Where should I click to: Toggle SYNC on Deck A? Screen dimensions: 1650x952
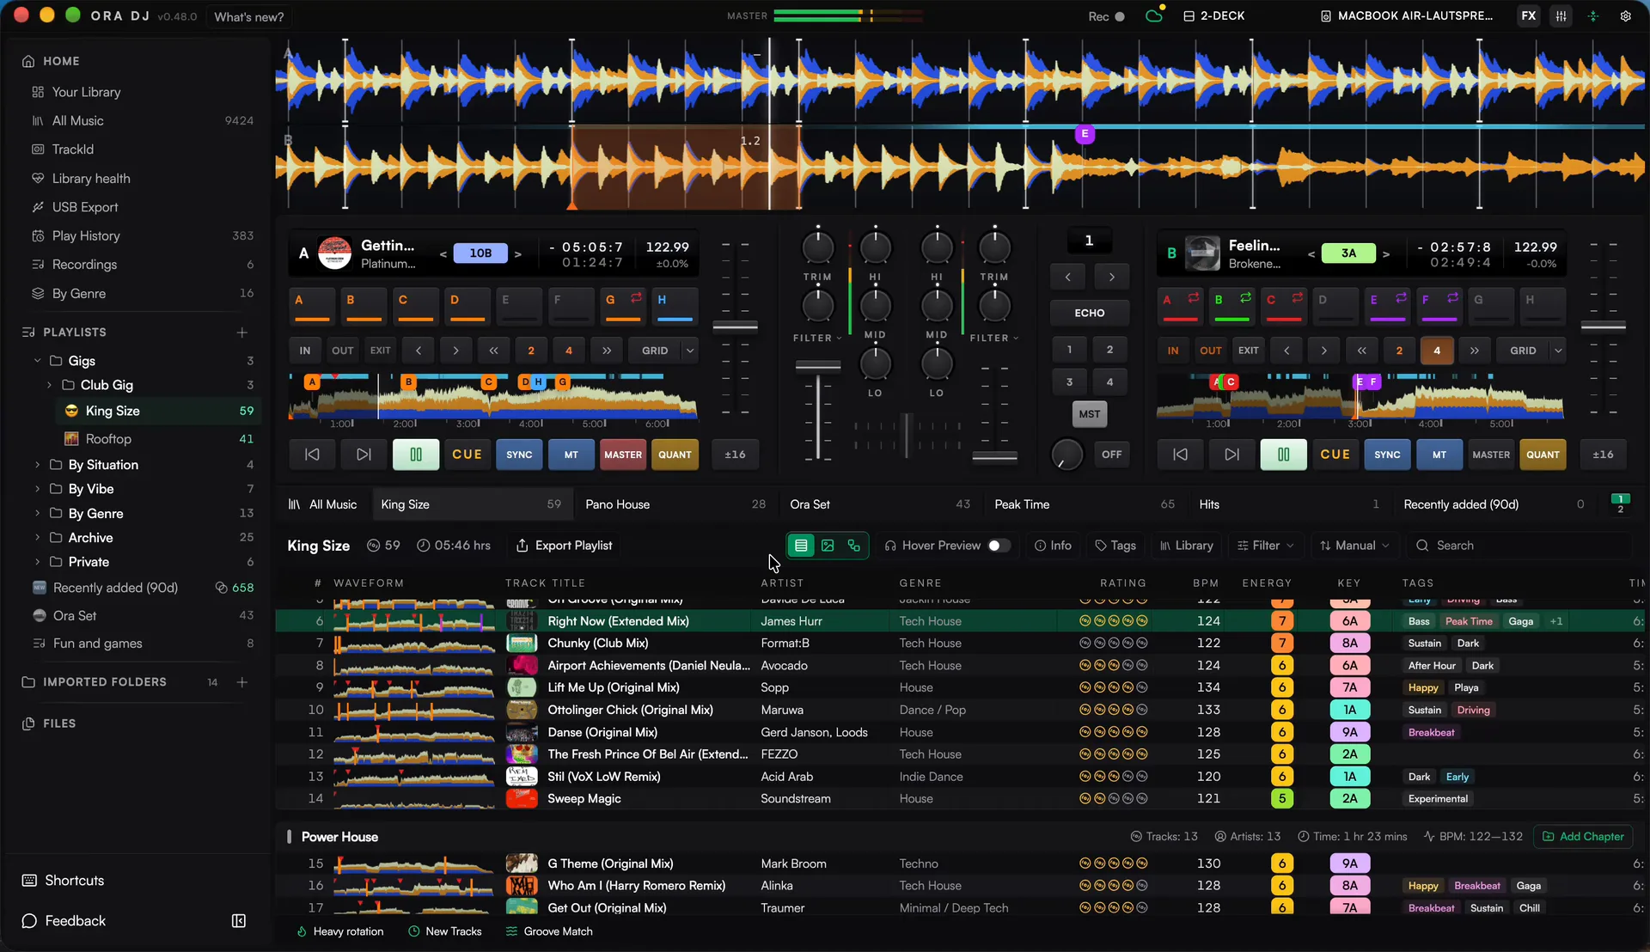pyautogui.click(x=519, y=455)
